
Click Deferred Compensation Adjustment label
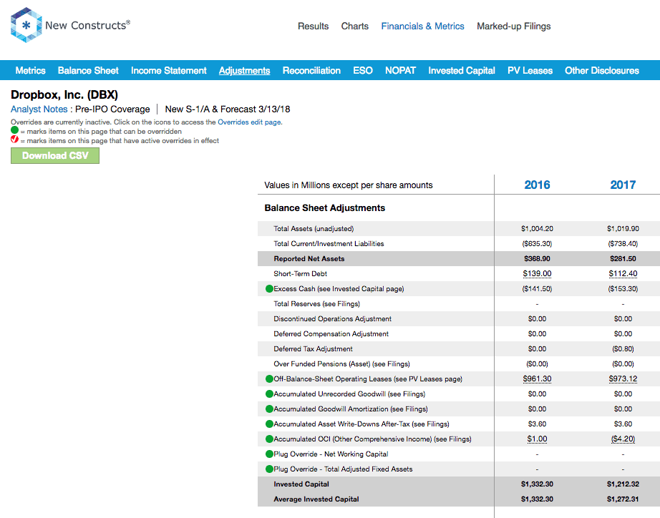click(x=331, y=333)
